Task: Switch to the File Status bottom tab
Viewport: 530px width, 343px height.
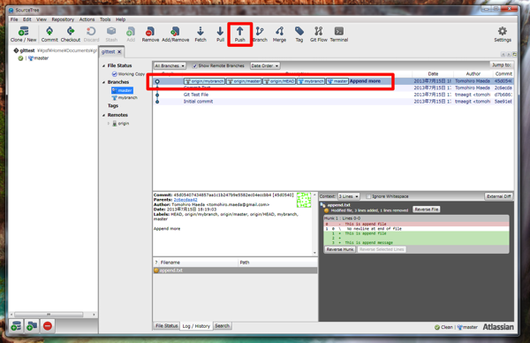Action: [166, 325]
